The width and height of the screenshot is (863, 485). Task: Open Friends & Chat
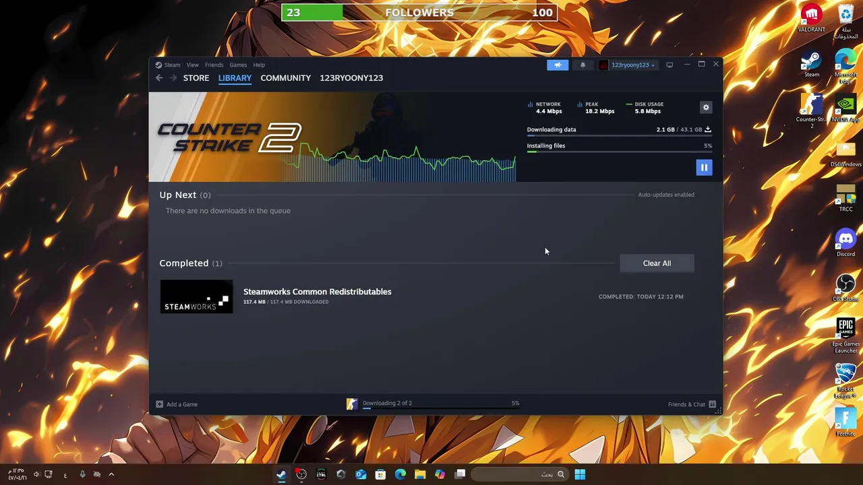[686, 404]
